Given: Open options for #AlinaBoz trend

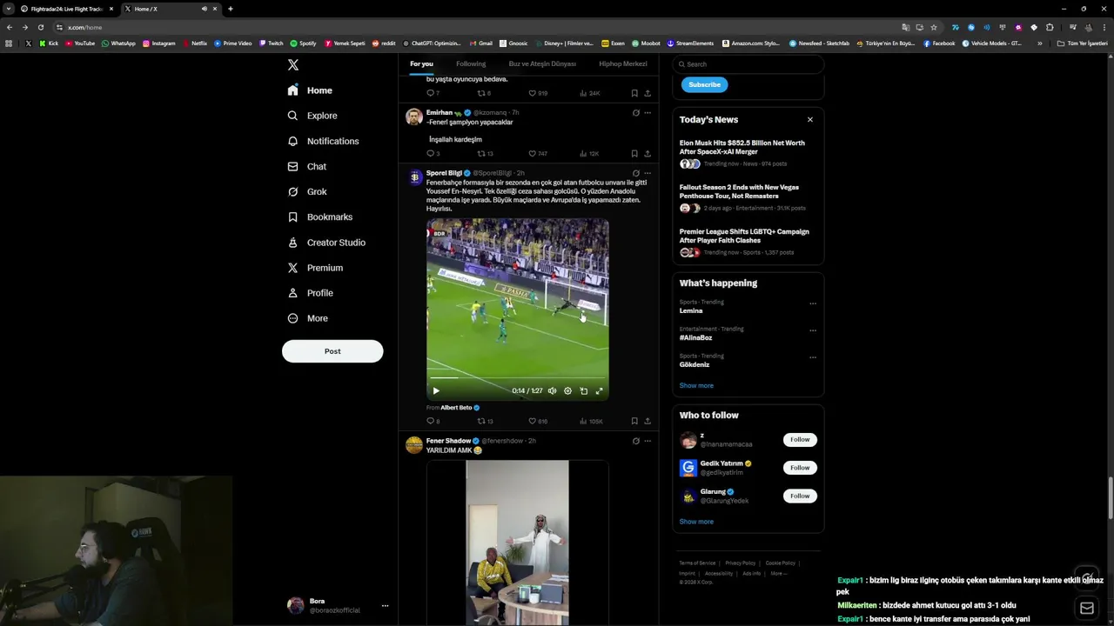Looking at the screenshot, I should [813, 330].
